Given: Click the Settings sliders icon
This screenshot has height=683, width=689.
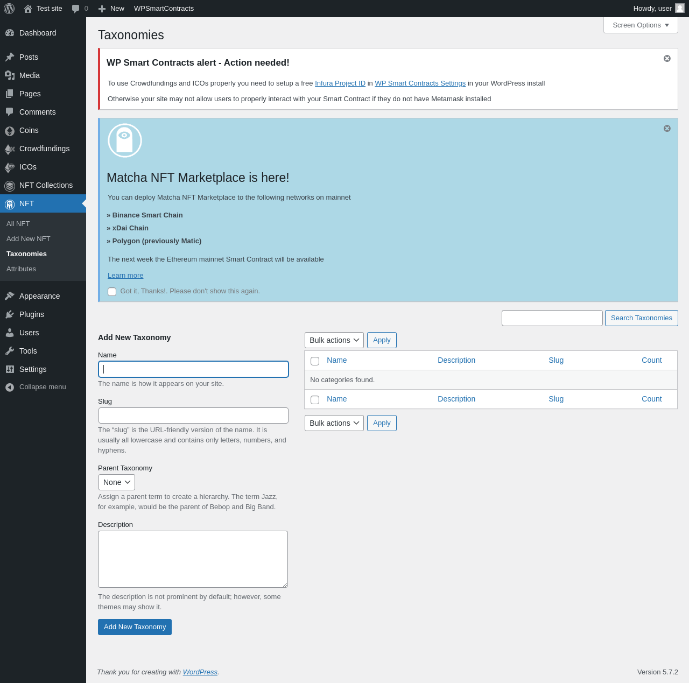Looking at the screenshot, I should click(x=10, y=369).
